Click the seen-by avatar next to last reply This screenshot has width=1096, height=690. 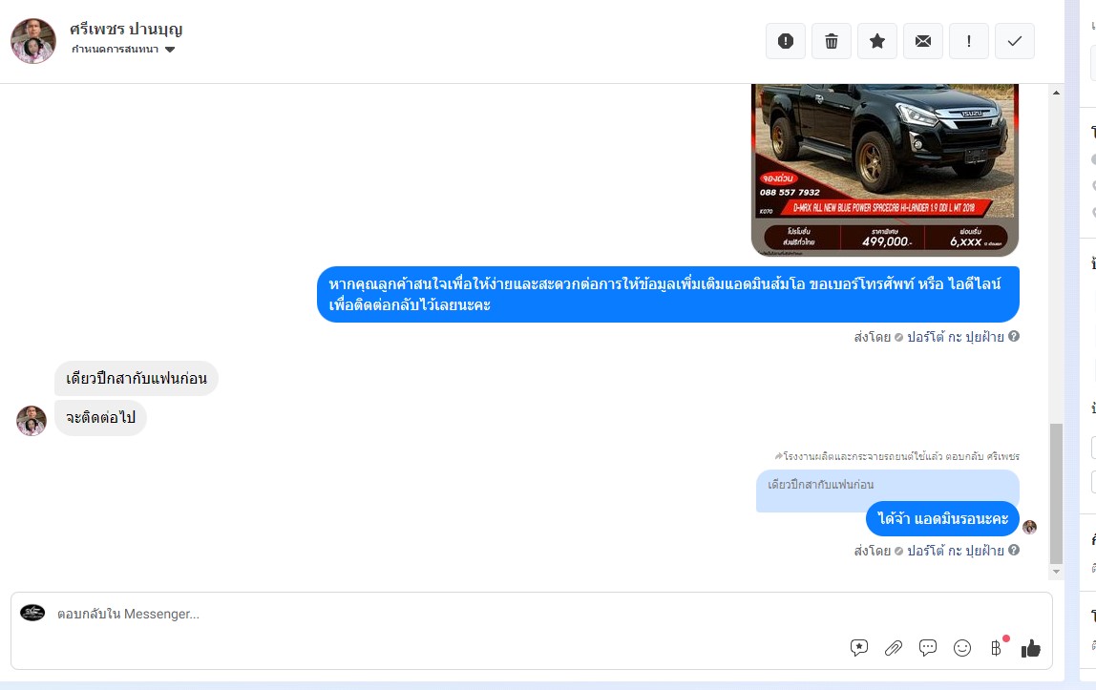(x=1029, y=527)
